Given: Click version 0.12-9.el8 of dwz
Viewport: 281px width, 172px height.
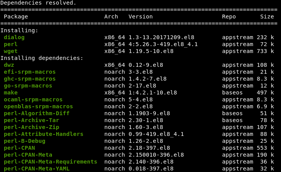Looking at the screenshot, I should click(x=146, y=65).
